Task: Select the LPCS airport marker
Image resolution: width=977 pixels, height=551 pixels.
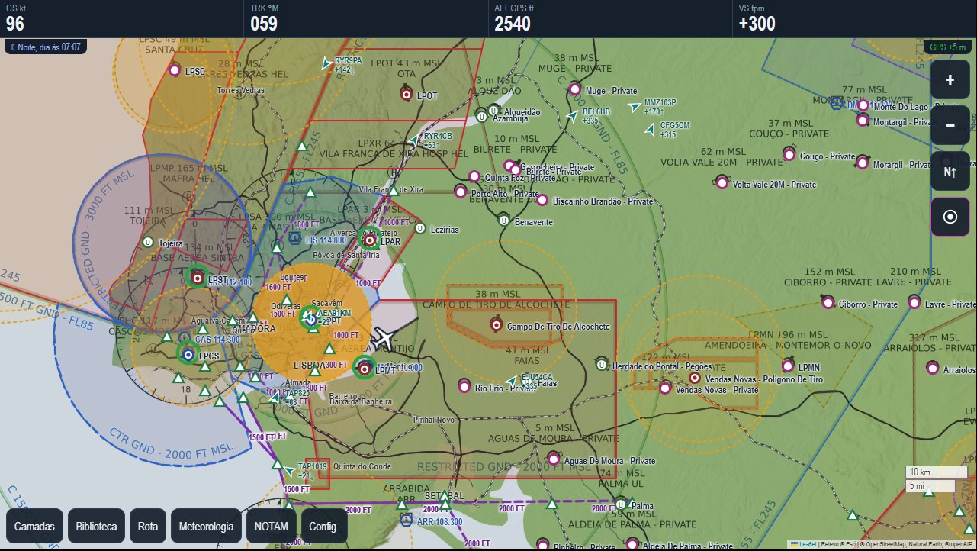Action: (x=188, y=353)
